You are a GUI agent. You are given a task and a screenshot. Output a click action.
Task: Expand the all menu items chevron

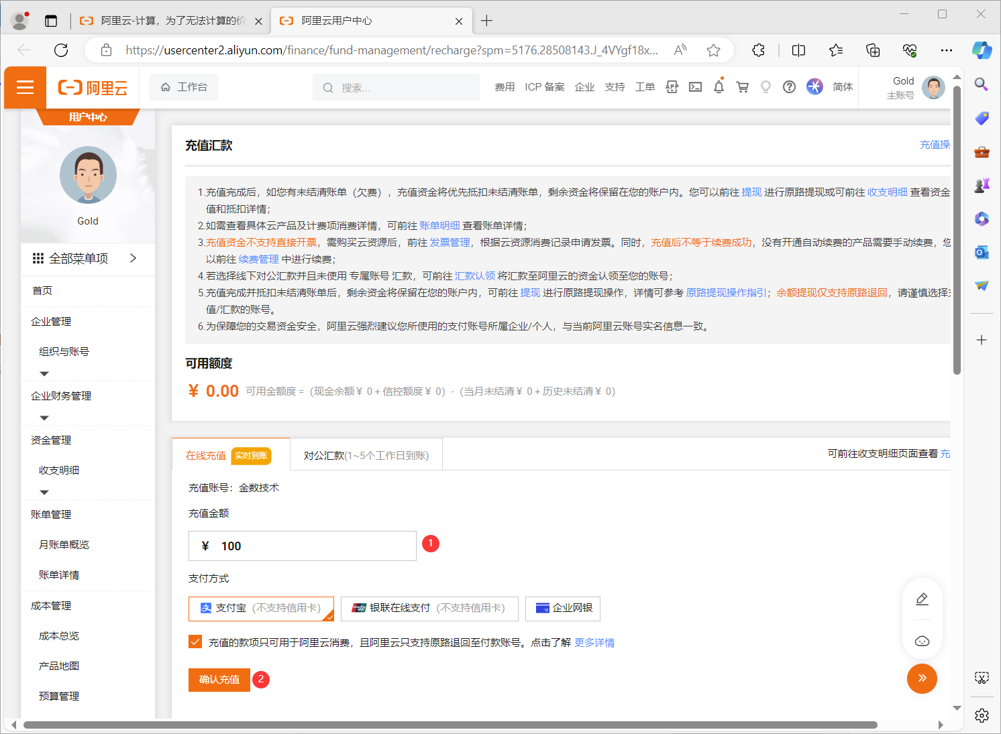[x=133, y=258]
